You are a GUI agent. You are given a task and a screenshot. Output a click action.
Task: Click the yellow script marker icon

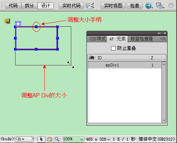[x=7, y=21]
